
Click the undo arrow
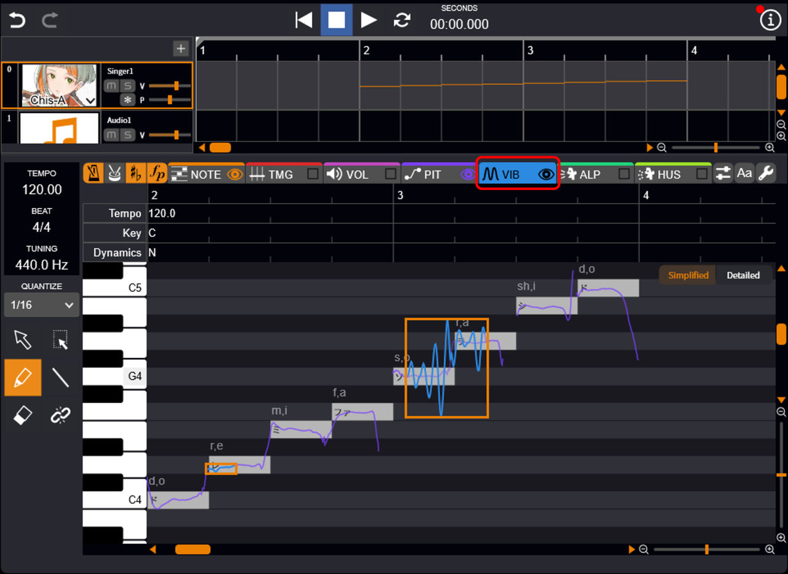[x=17, y=20]
